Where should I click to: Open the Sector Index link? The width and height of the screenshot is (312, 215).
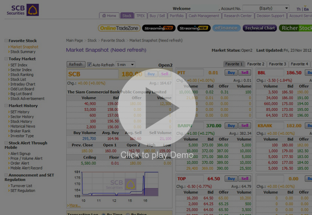pos(21,70)
